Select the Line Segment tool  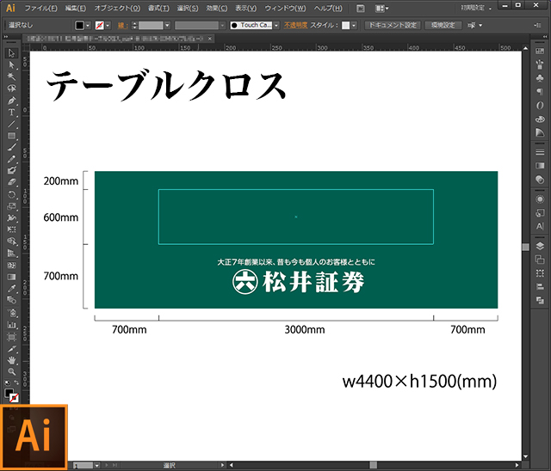(11, 124)
